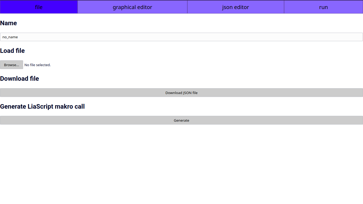Click the word 'graphical' in the tab bar

click(x=124, y=7)
